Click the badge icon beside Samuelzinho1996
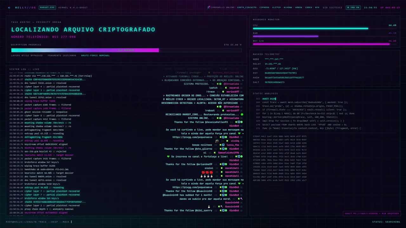This screenshot has width=406, height=228. [215, 153]
